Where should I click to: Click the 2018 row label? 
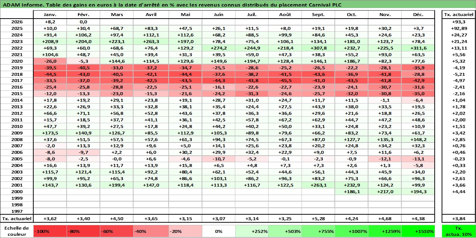17,74
